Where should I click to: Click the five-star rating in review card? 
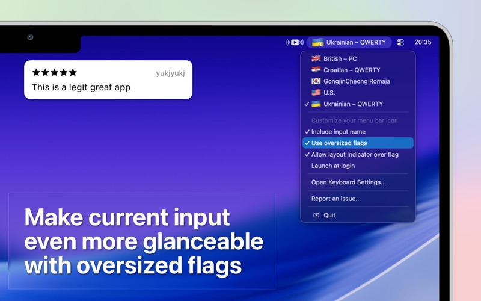tap(54, 72)
